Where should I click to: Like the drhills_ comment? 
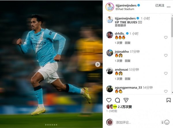(166, 37)
